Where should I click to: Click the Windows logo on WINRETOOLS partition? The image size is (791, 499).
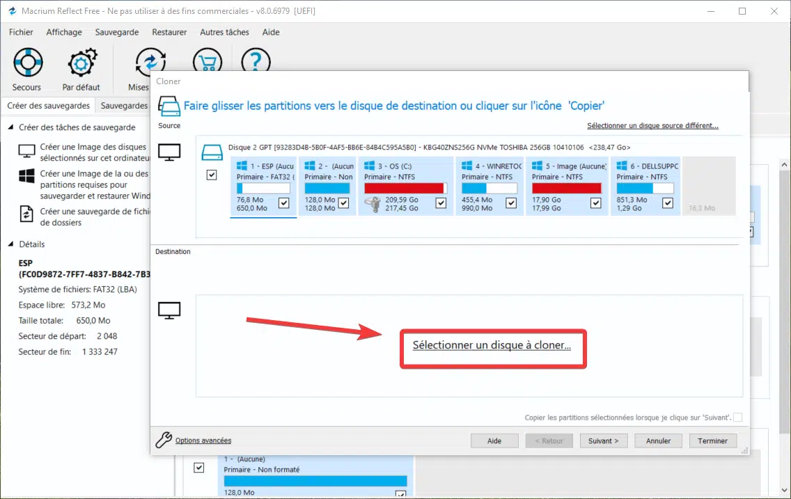[467, 166]
